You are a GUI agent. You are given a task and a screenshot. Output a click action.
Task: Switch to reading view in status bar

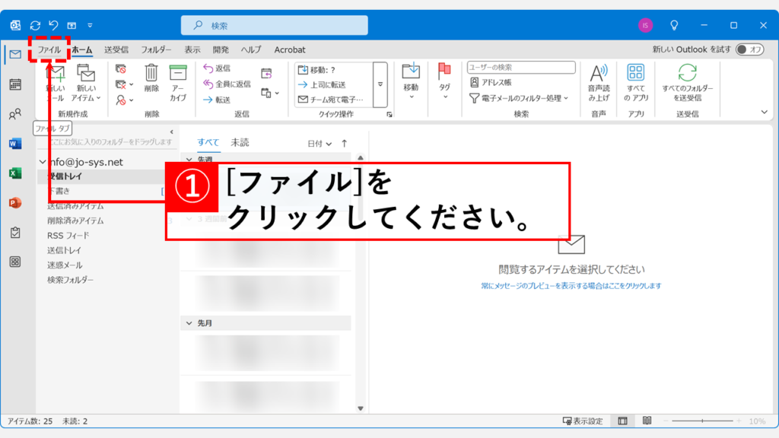coord(647,421)
